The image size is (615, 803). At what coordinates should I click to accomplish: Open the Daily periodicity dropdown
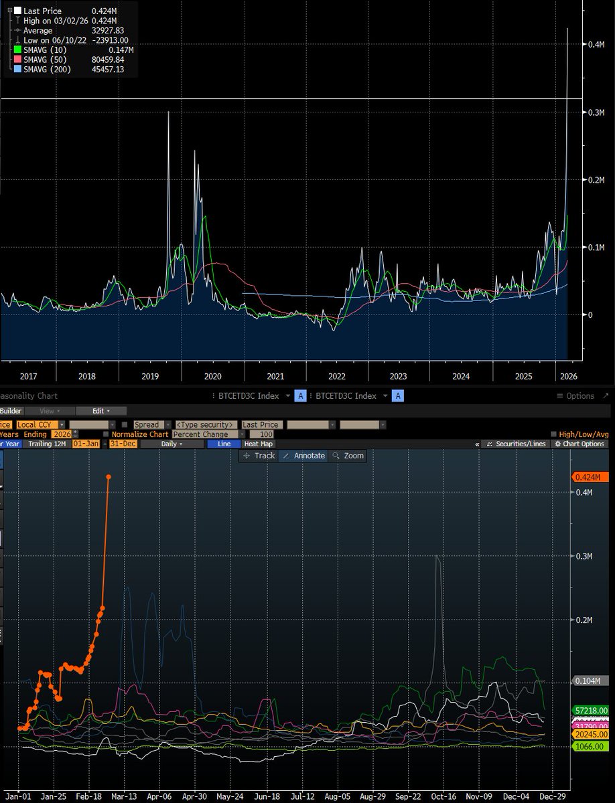pyautogui.click(x=172, y=444)
